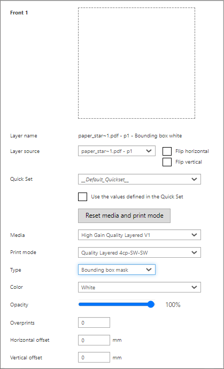Image resolution: width=224 pixels, height=369 pixels.
Task: Click the chevron arrow on the Color dropdown
Action: (x=194, y=287)
